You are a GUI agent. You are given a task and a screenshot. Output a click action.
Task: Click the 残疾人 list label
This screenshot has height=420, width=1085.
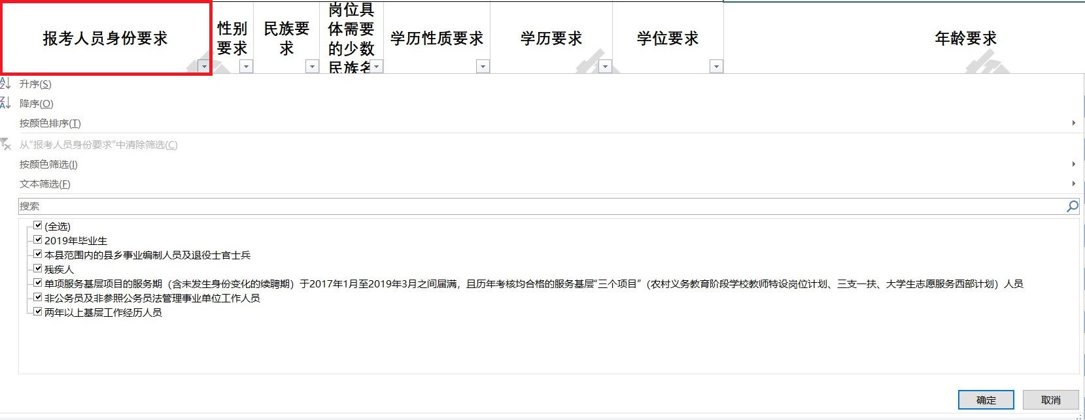coord(60,269)
